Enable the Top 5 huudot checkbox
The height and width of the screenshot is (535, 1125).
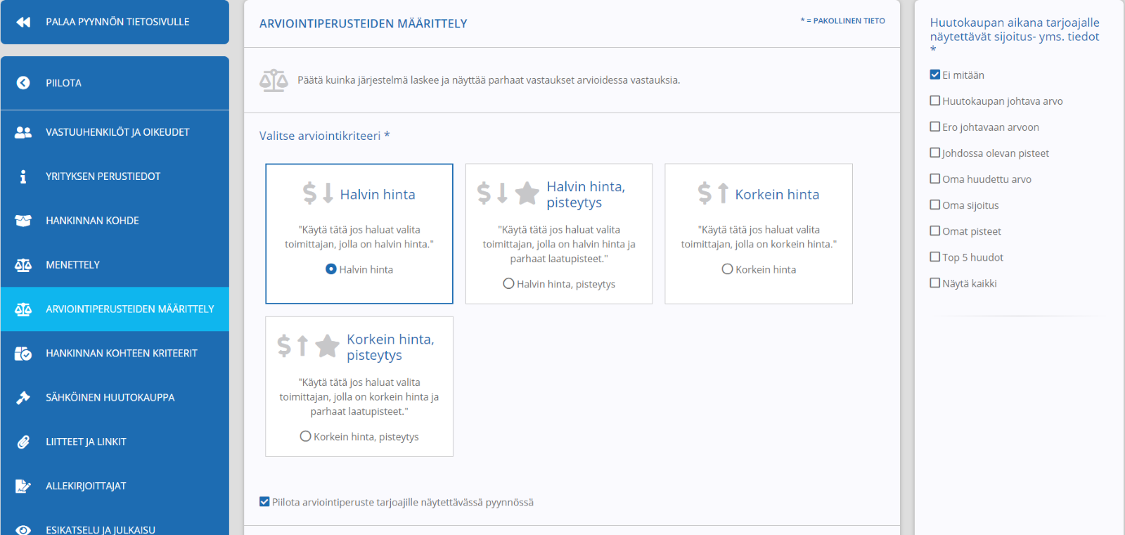coord(935,257)
